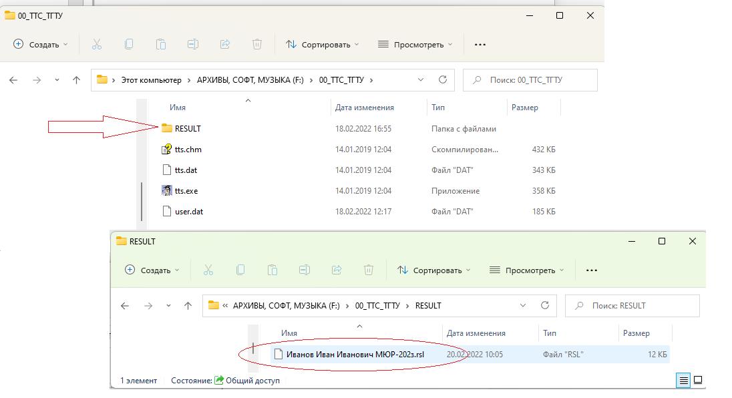Focus search field Поиск: 00_ТТС_ТГТУ
732x398 pixels.
point(530,80)
